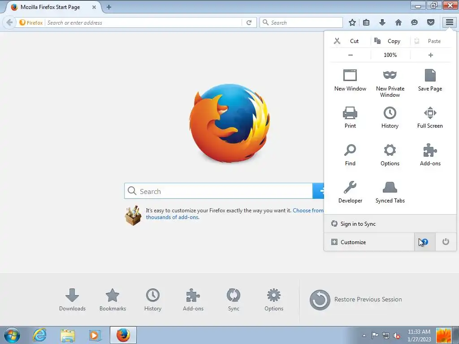The width and height of the screenshot is (459, 344).
Task: Zoom in with the plus button
Action: pos(430,55)
